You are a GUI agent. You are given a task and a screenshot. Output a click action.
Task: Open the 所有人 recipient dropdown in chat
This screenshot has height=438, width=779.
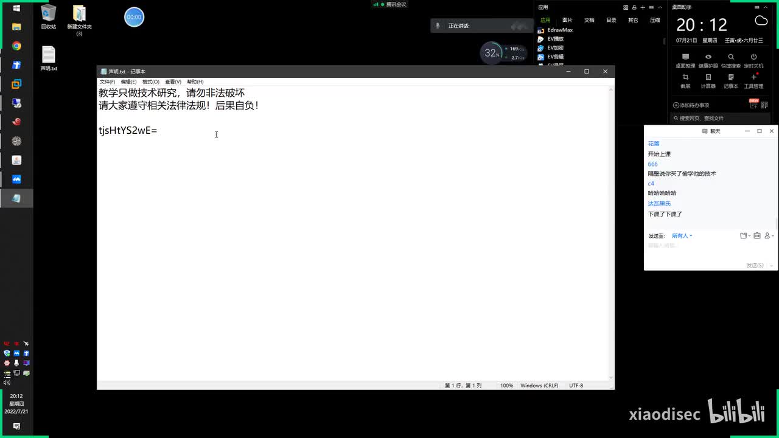click(682, 235)
